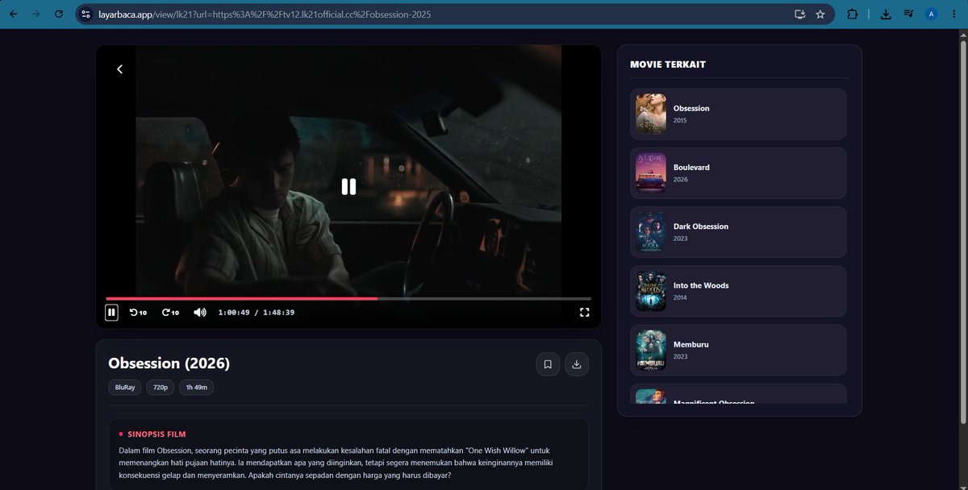Image resolution: width=968 pixels, height=490 pixels.
Task: Click the browser back arrow
Action: [13, 14]
